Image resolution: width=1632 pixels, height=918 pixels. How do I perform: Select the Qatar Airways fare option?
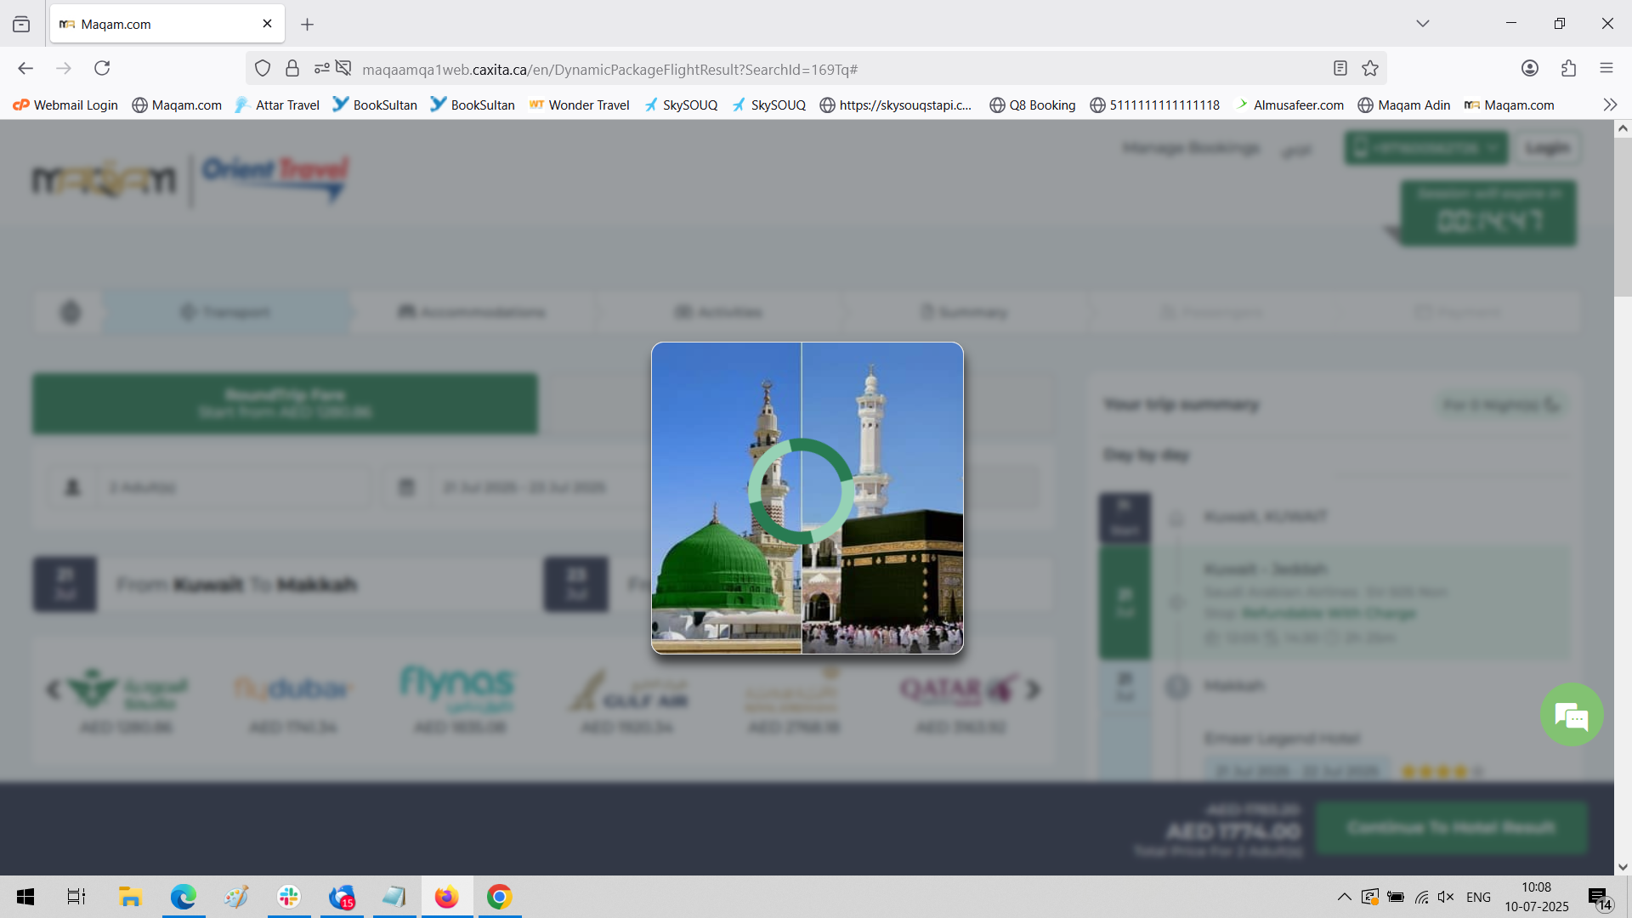pos(960,697)
